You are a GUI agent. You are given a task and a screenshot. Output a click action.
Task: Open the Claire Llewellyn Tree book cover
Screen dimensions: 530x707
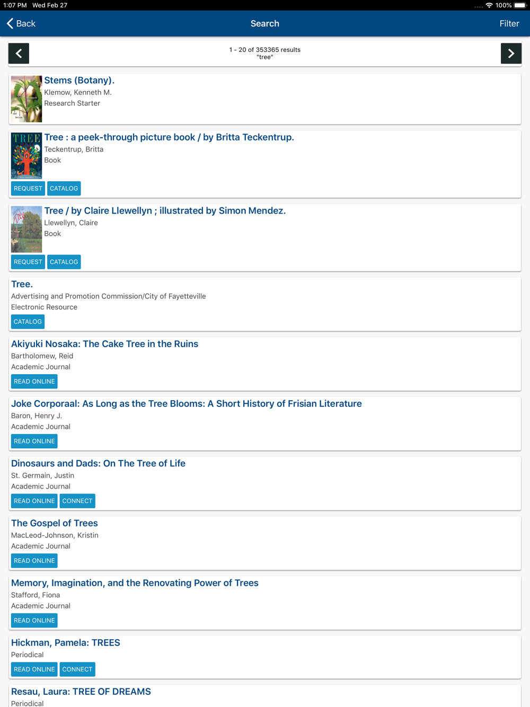coord(26,229)
